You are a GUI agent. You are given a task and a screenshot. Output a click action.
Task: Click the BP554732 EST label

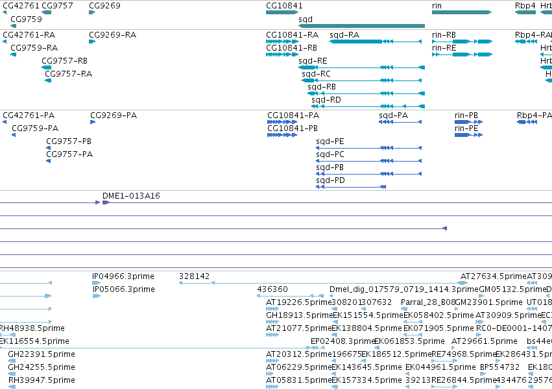pos(499,367)
